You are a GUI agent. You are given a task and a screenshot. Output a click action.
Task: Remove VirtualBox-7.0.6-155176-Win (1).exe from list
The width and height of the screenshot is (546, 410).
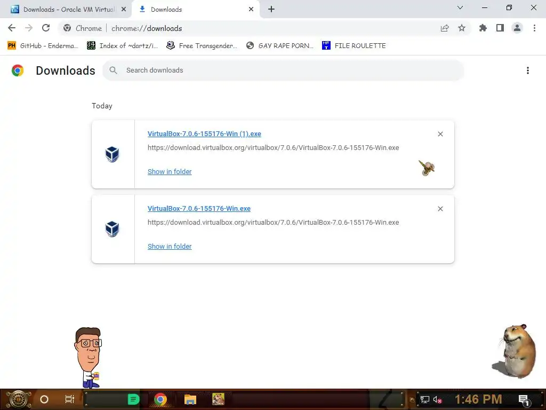coord(440,134)
